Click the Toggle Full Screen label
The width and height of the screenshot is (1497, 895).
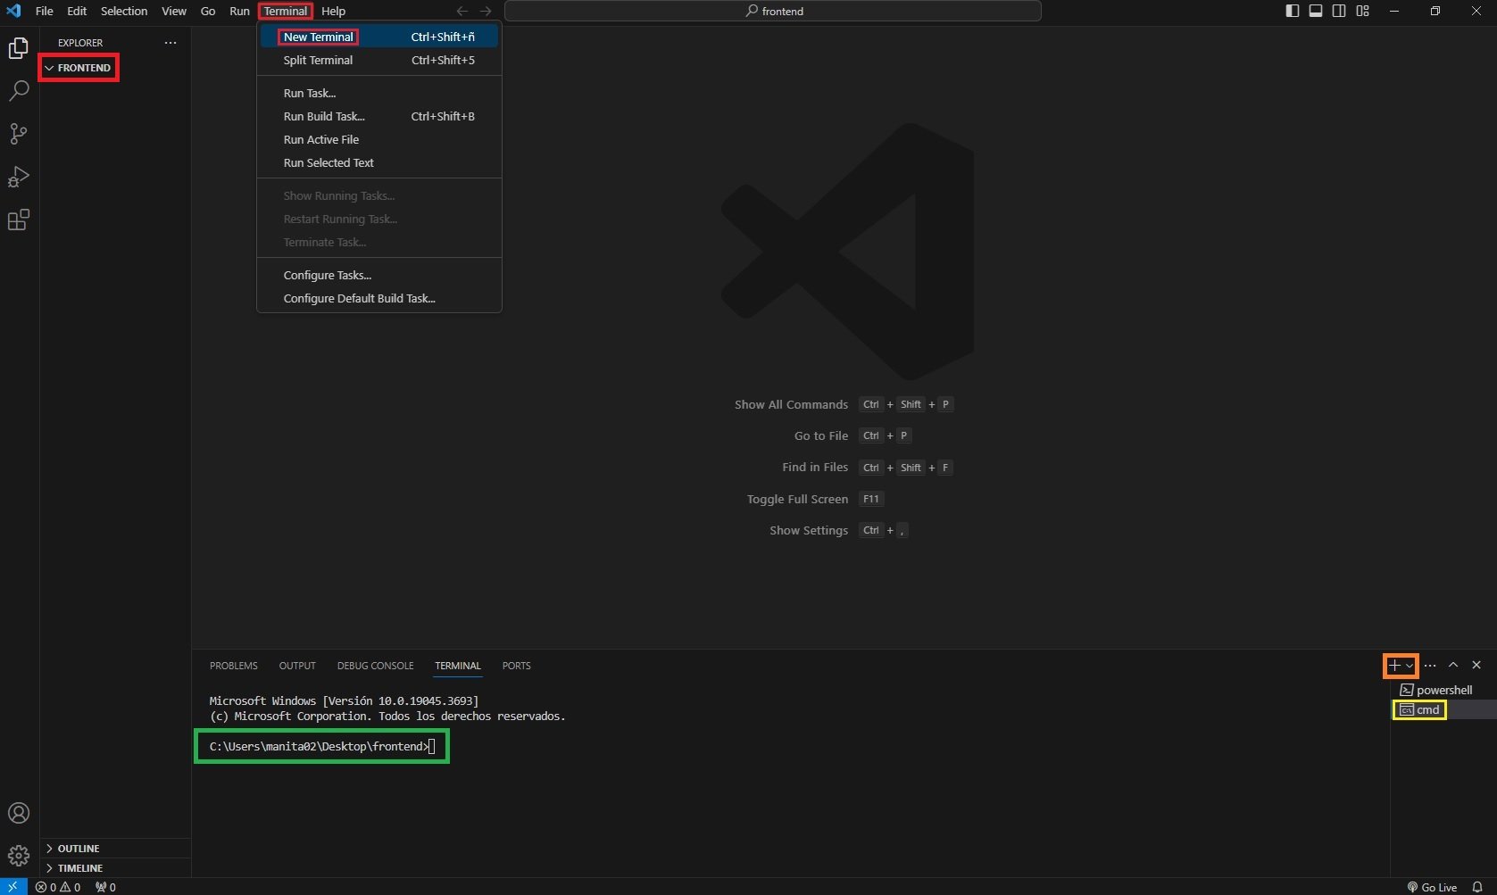coord(797,499)
